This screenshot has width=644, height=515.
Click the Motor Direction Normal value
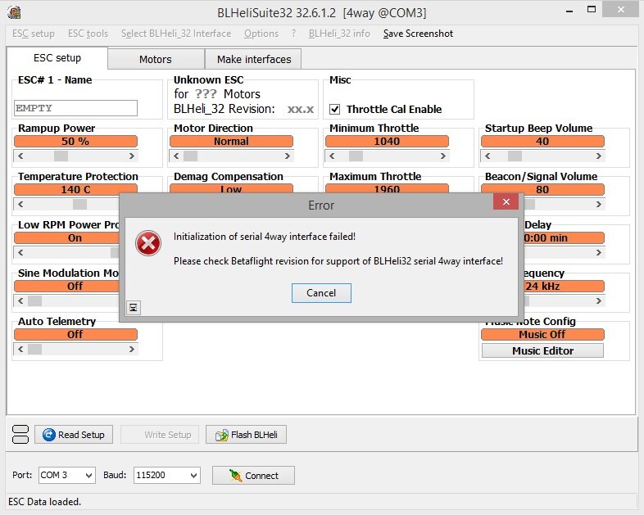tap(231, 141)
